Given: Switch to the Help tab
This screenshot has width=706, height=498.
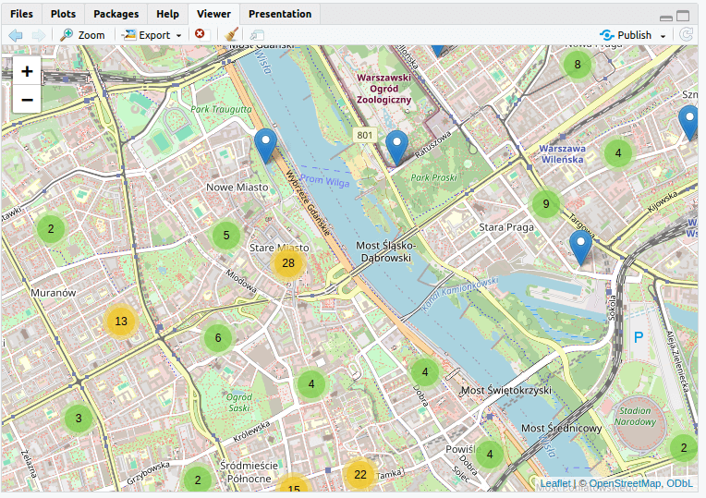Looking at the screenshot, I should pos(167,14).
